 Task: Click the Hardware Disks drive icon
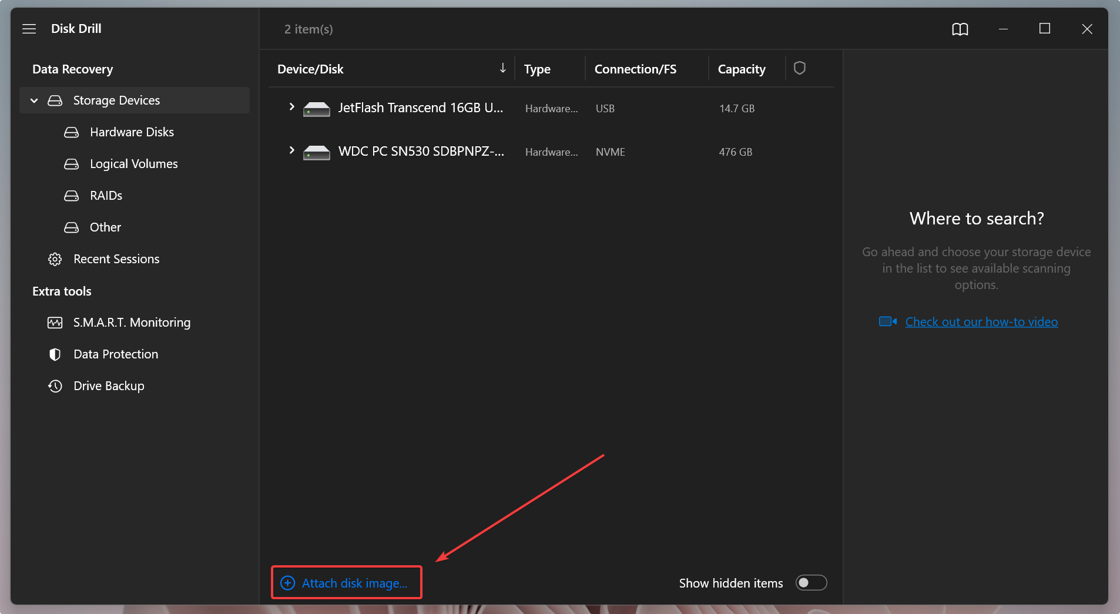click(71, 132)
